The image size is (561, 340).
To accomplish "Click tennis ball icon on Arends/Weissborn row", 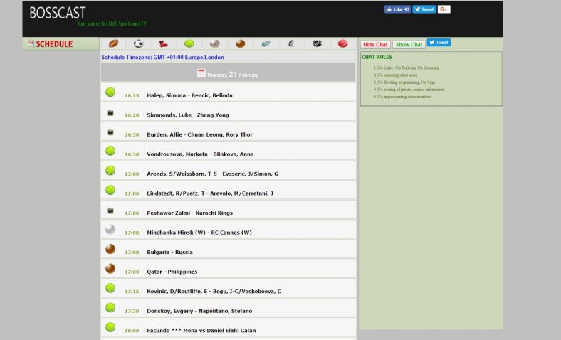I will [110, 171].
